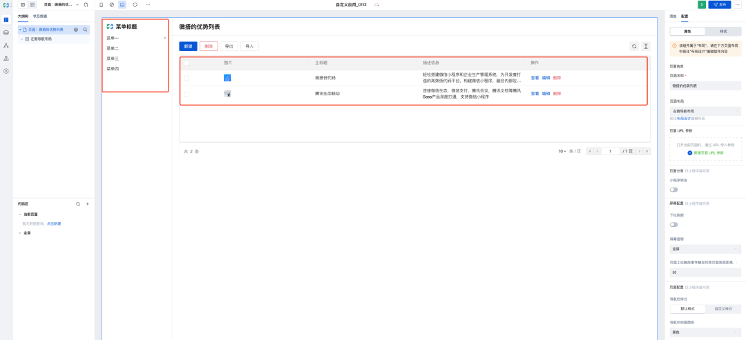Click the green run preview button
The width and height of the screenshot is (746, 340).
point(702,4)
